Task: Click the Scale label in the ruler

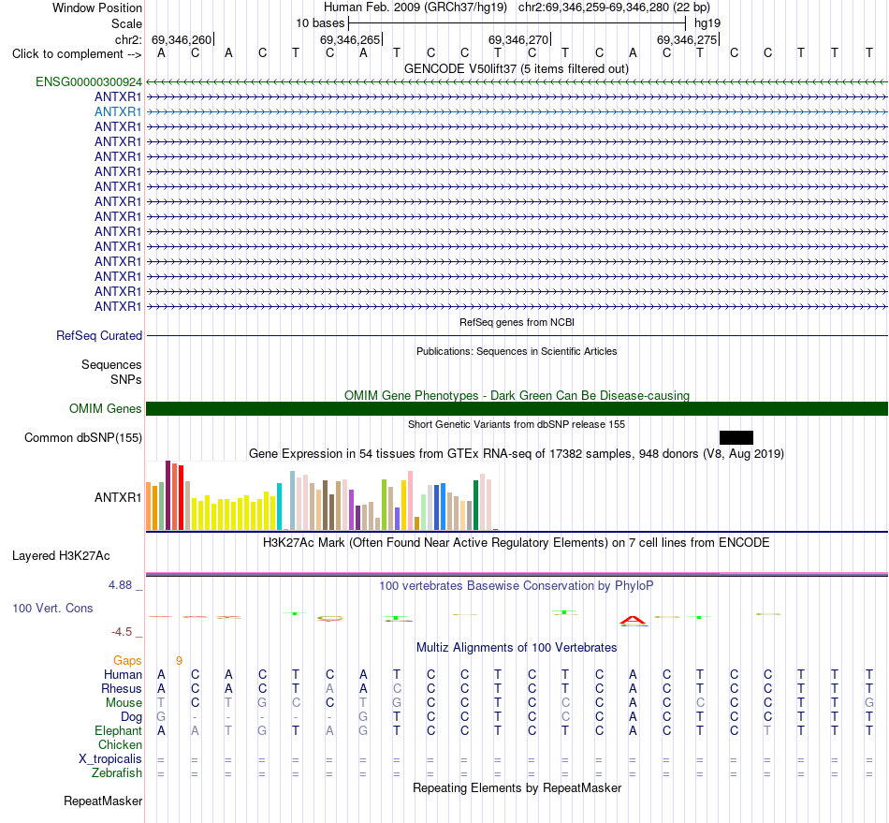Action: (126, 23)
